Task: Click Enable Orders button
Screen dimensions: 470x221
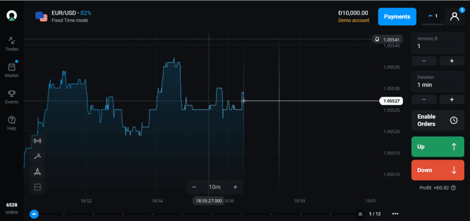Action: coord(438,120)
